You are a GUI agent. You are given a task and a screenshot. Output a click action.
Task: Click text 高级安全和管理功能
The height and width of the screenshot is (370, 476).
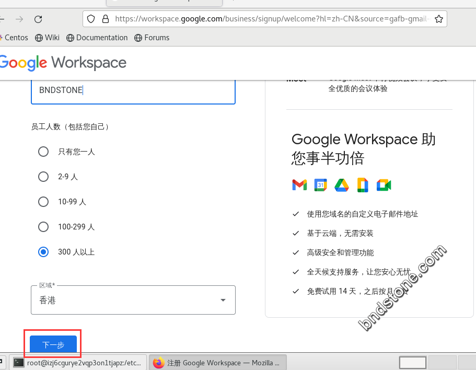340,252
